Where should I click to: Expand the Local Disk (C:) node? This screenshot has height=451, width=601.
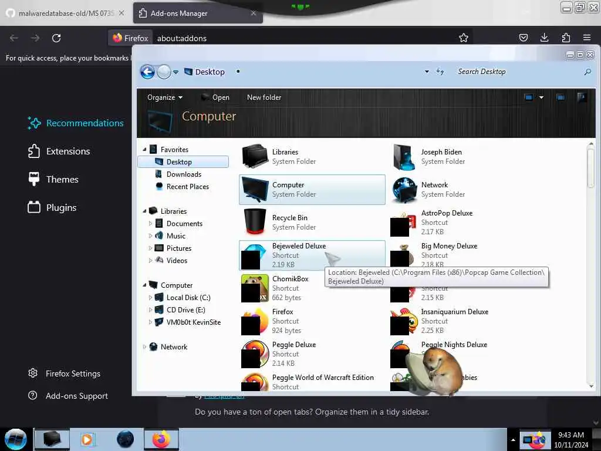(150, 298)
